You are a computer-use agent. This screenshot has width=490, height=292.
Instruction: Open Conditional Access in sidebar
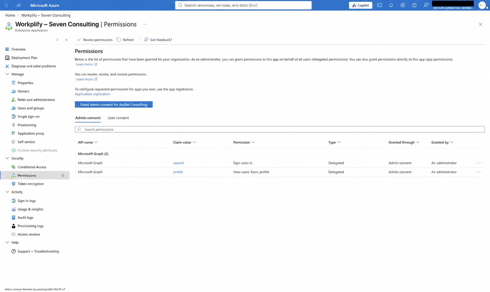[32, 167]
